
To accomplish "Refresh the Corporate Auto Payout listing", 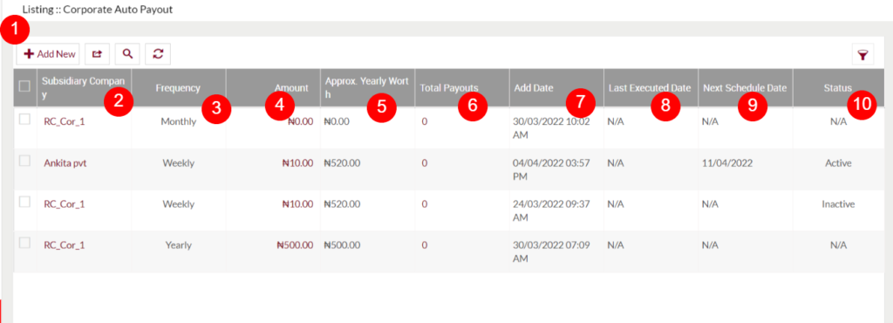I will coord(158,54).
